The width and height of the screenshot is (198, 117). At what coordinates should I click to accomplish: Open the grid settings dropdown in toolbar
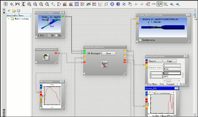pos(166,4)
